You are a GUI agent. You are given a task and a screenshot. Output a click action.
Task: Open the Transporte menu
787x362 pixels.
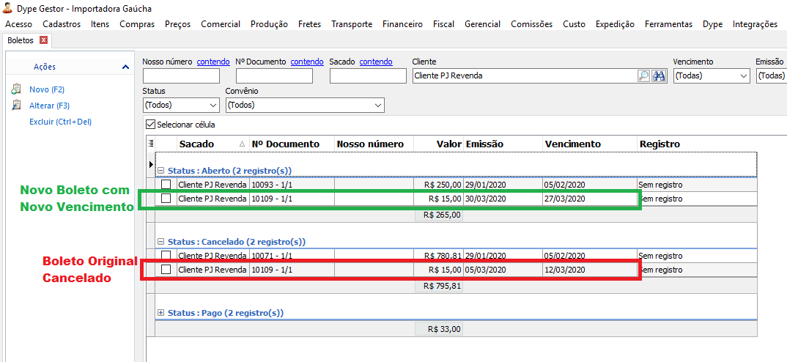352,24
